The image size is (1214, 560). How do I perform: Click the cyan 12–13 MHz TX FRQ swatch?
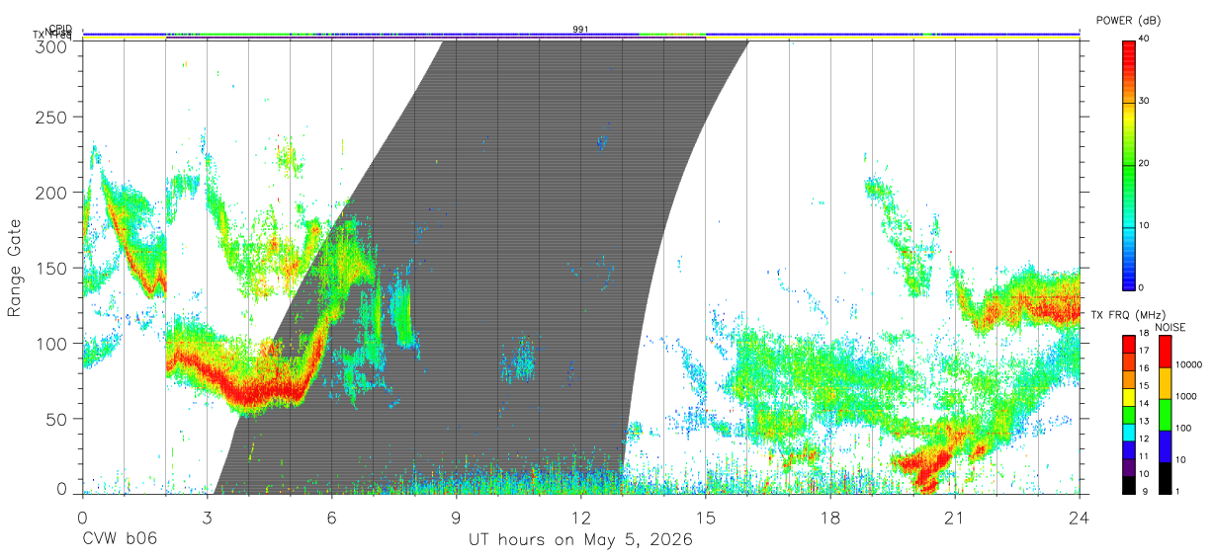pyautogui.click(x=1128, y=433)
